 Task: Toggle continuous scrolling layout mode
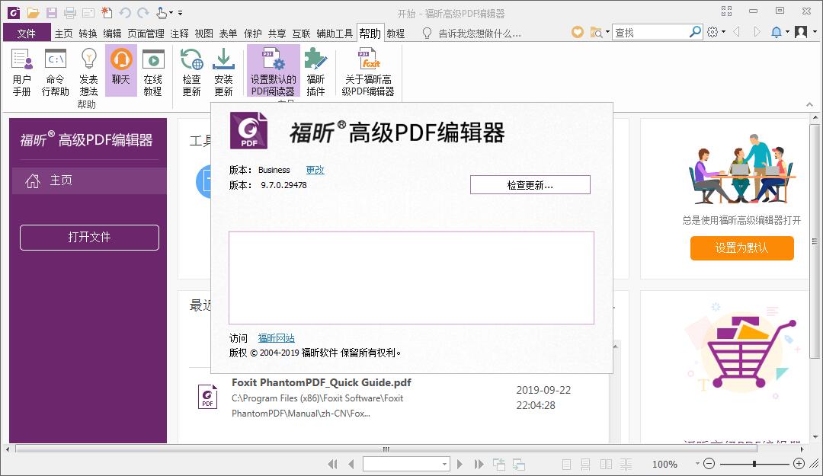(x=585, y=463)
